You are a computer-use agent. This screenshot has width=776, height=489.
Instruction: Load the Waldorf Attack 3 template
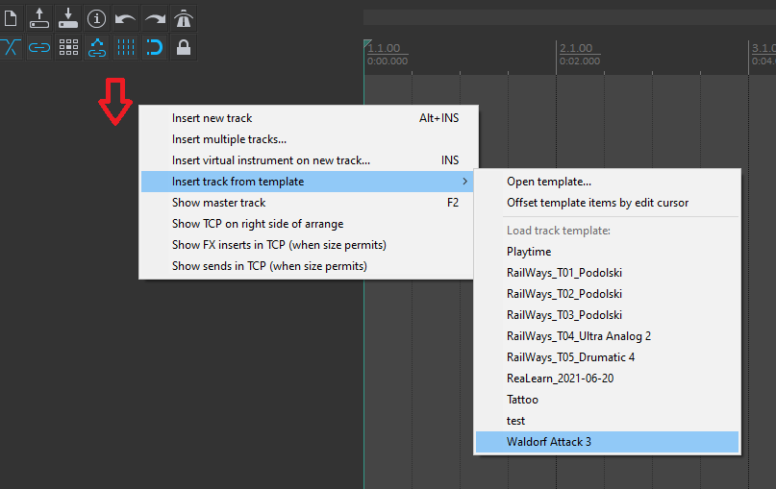(549, 442)
